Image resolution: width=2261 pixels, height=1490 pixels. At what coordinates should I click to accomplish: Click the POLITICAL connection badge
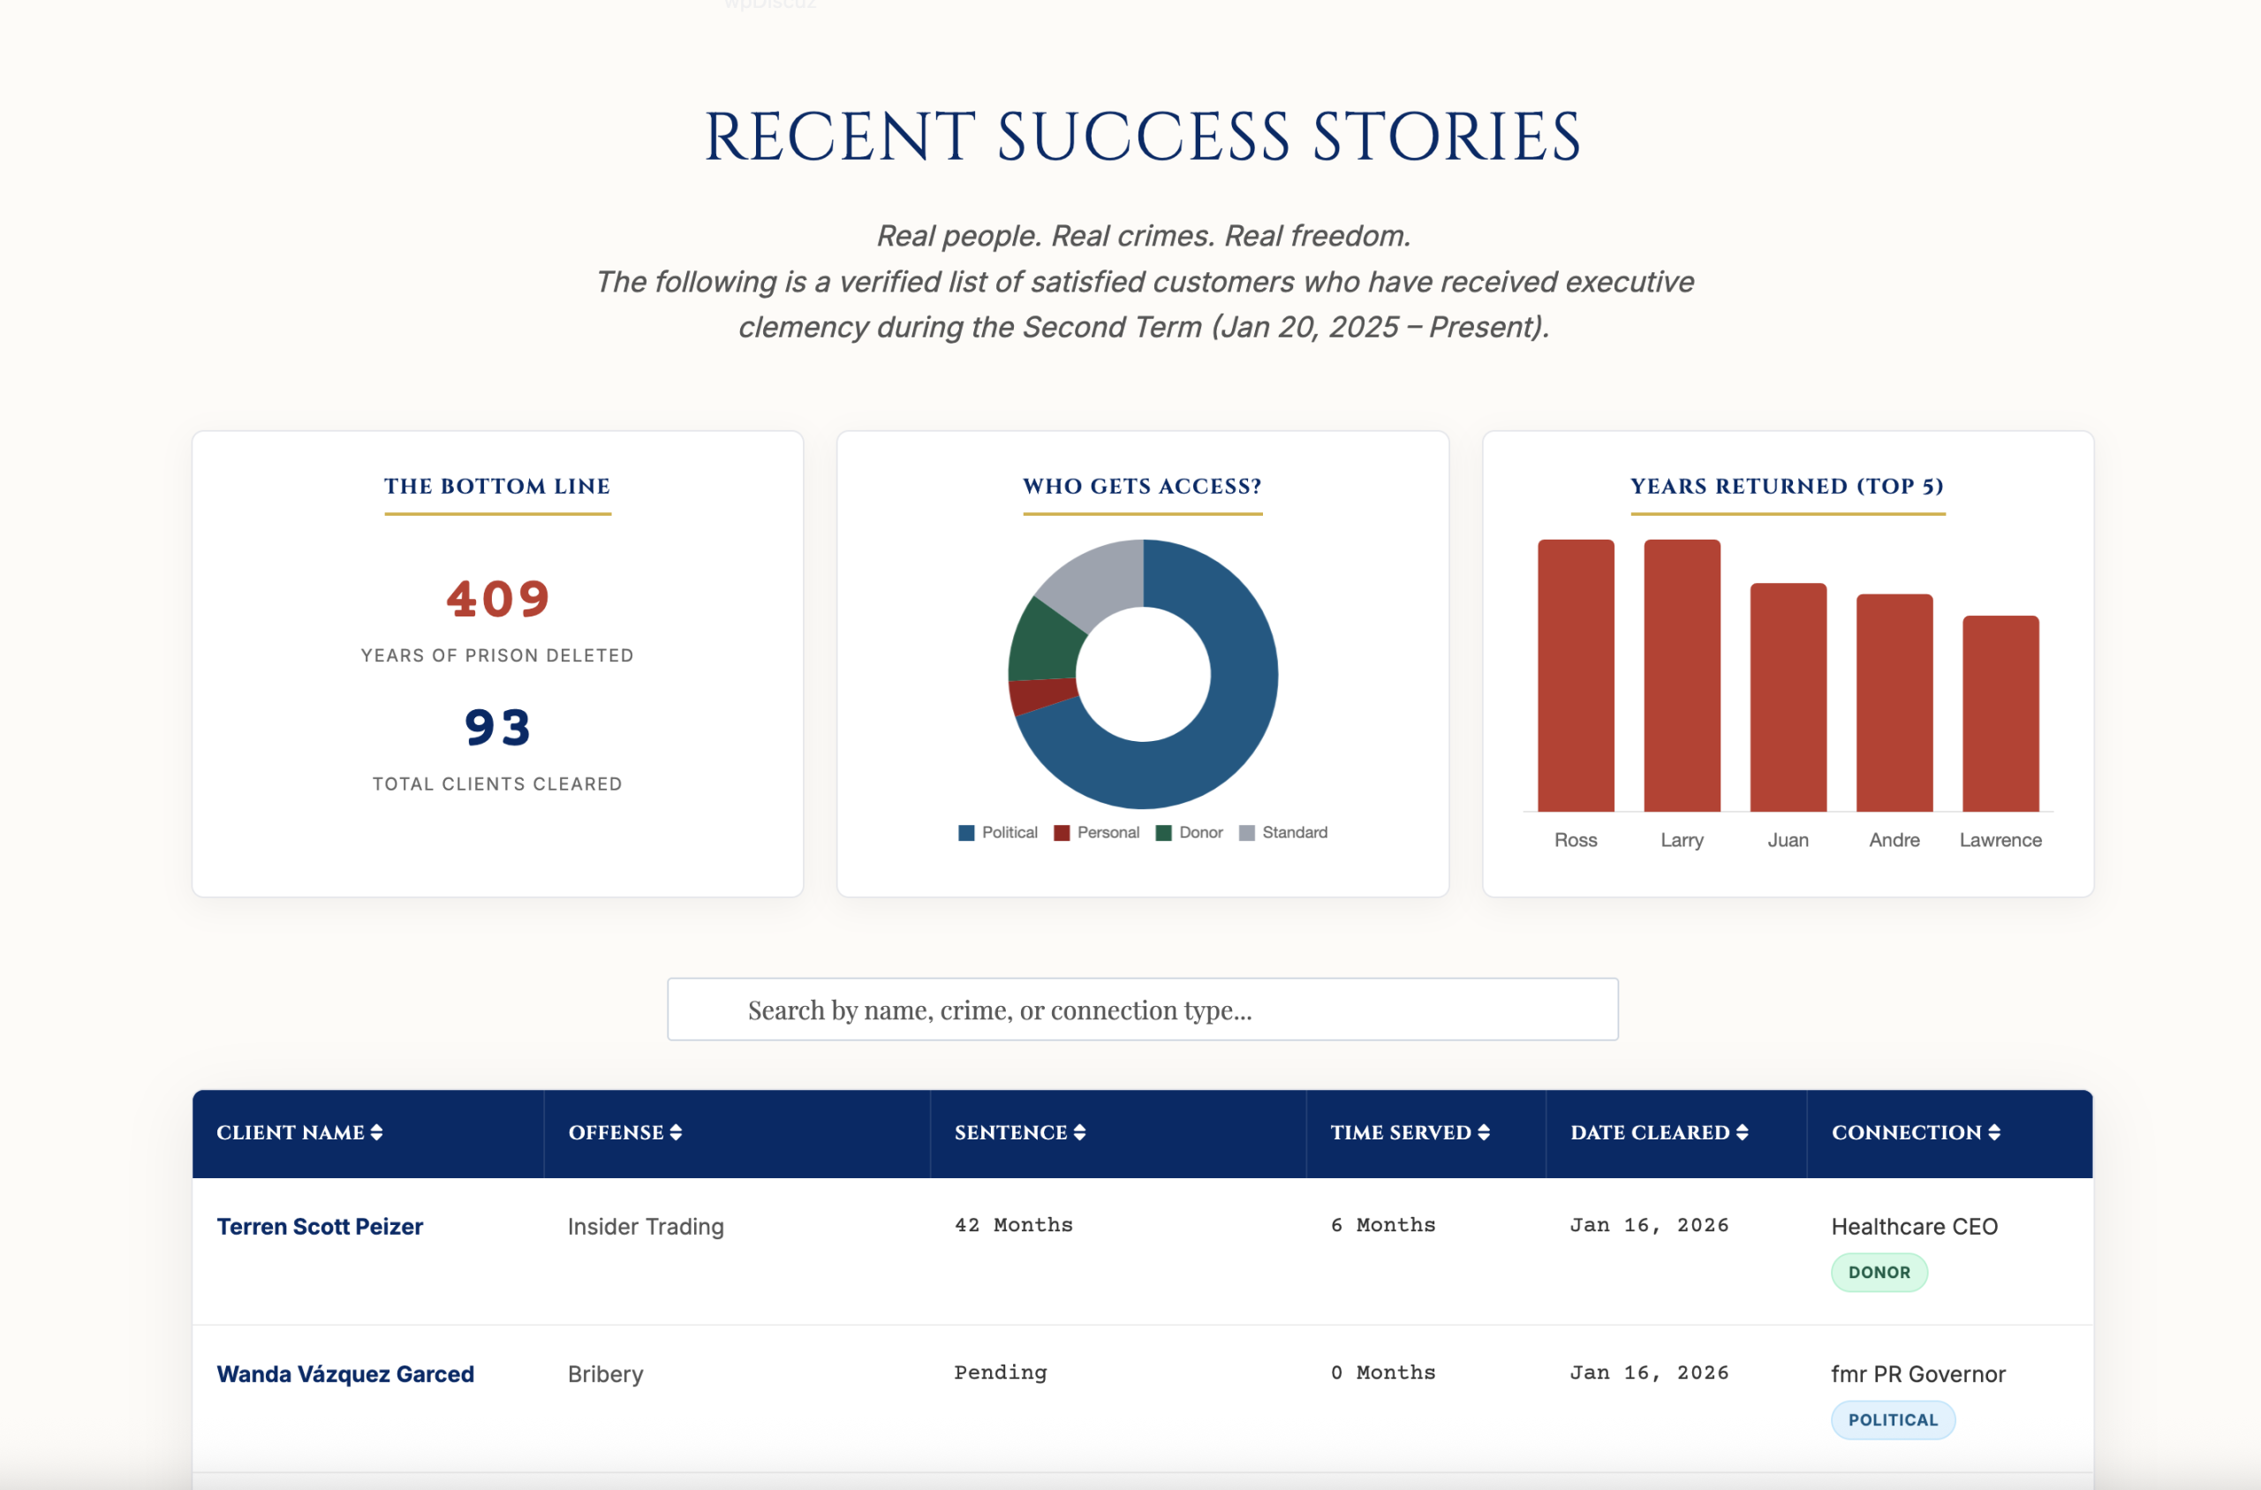point(1892,1419)
